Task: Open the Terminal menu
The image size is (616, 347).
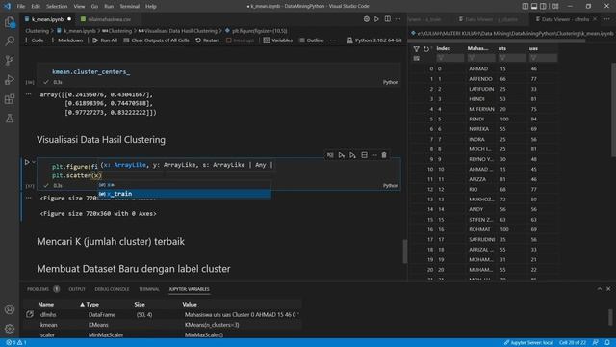Action: (x=130, y=7)
